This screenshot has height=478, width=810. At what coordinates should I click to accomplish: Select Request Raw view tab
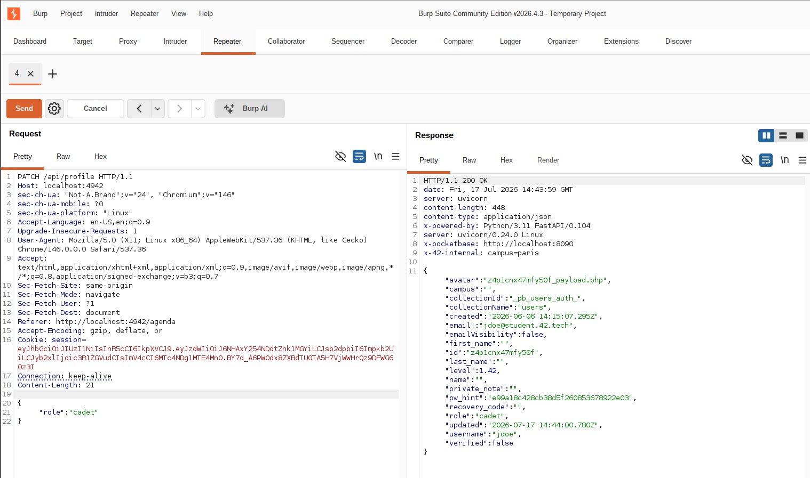point(63,157)
